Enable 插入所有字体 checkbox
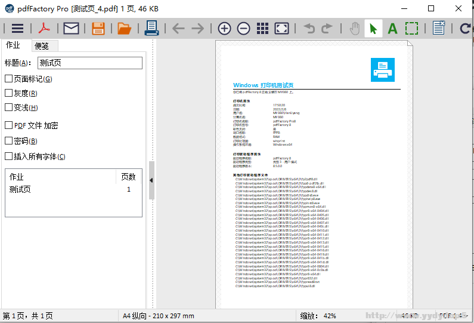Image resolution: width=474 pixels, height=323 pixels. [9, 156]
